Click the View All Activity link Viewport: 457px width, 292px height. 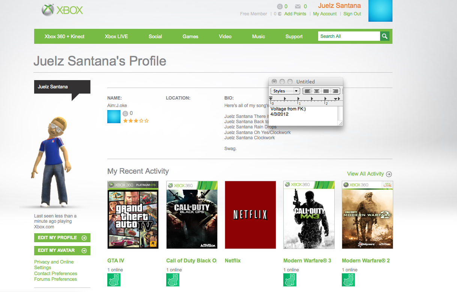[365, 174]
